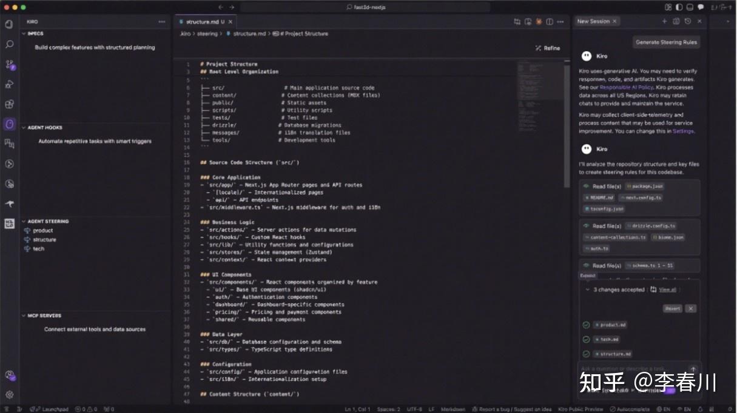Start a new session with the plus icon
Screen dimensions: 737x413
point(664,21)
